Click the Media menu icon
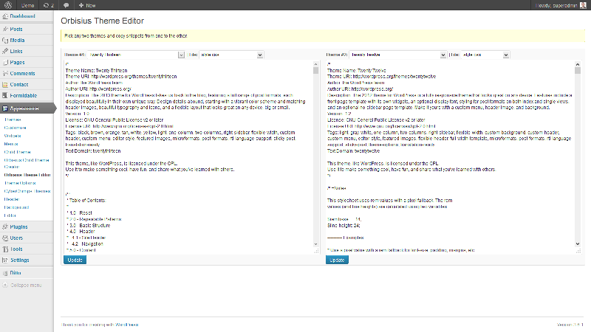The image size is (591, 332). 5,41
